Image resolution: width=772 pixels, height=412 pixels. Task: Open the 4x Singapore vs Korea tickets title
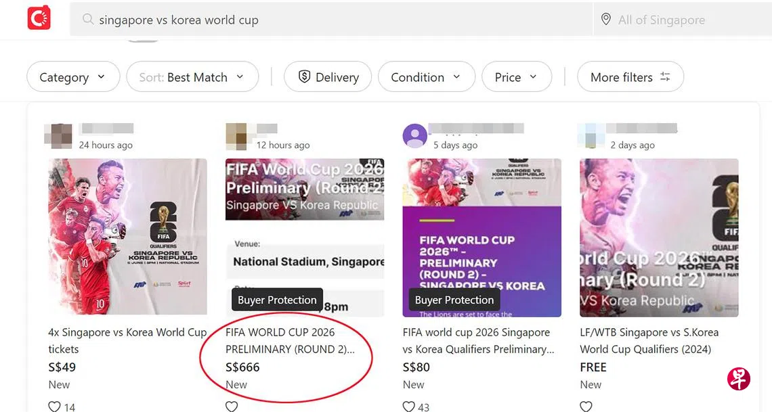coord(127,340)
